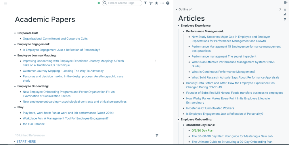Collapse the 'Outline of:' sidebar section

tap(176, 9)
